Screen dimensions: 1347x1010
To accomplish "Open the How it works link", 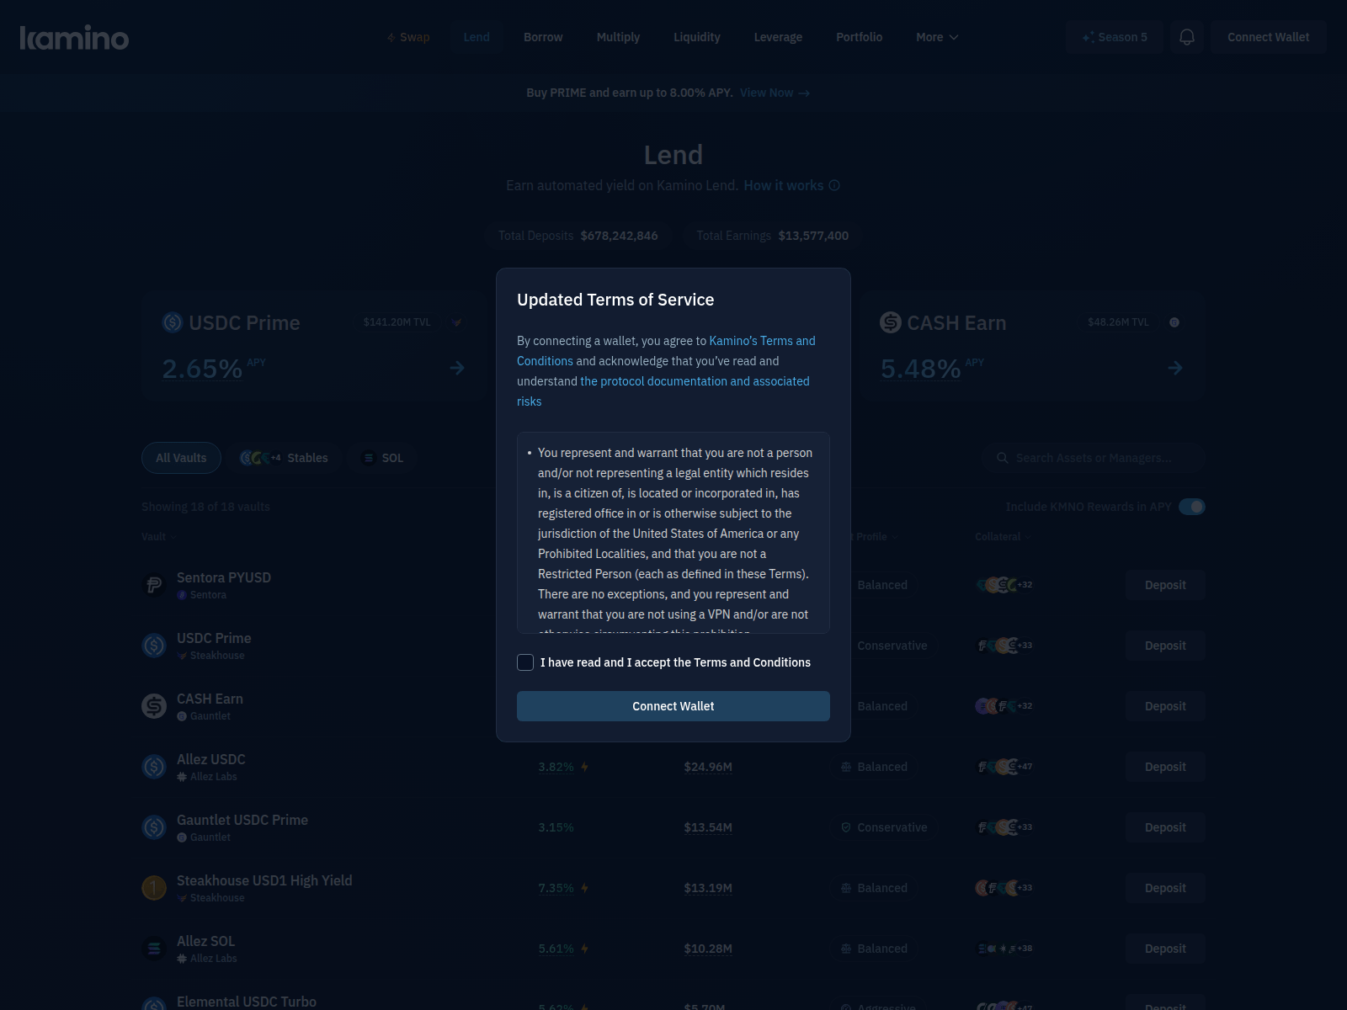I will pyautogui.click(x=784, y=185).
